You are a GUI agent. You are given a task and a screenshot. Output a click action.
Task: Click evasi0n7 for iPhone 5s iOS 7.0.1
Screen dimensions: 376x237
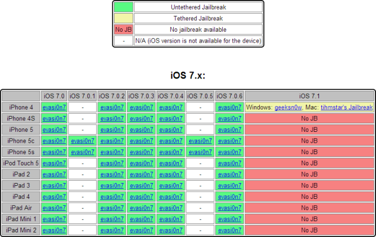(83, 152)
